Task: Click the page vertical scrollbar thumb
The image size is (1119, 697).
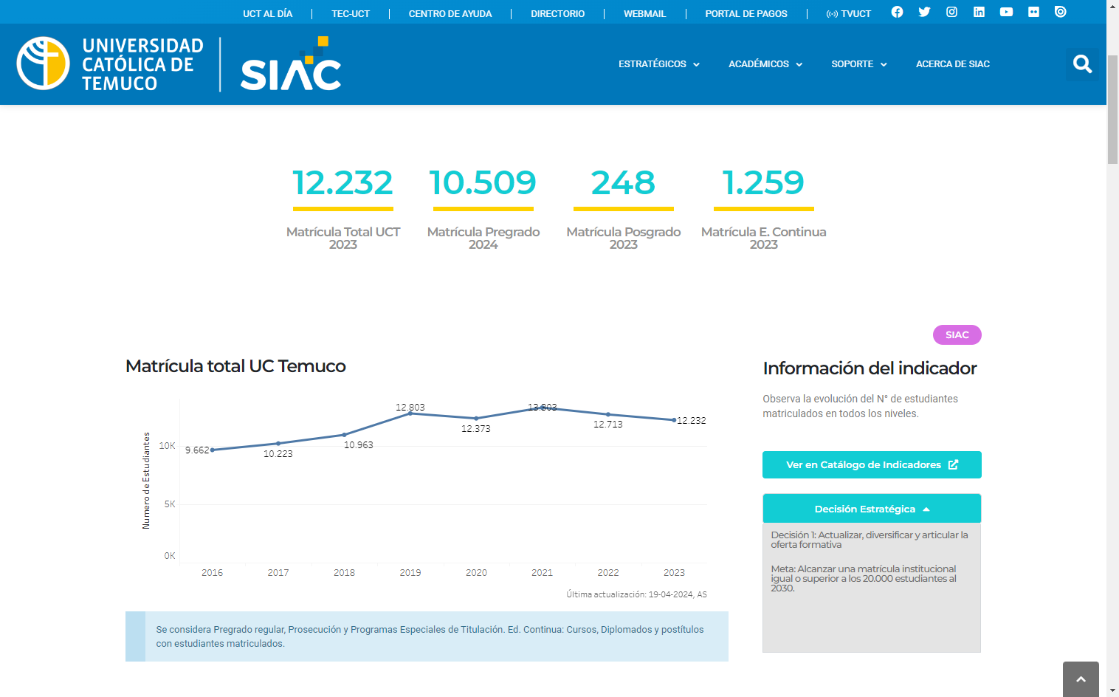Action: 1112,109
